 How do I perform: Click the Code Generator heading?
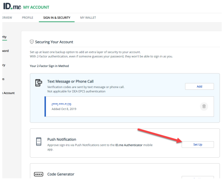[x=61, y=174]
